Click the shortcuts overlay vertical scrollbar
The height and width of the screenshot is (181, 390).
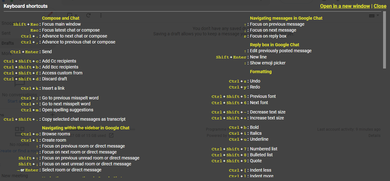(384, 41)
